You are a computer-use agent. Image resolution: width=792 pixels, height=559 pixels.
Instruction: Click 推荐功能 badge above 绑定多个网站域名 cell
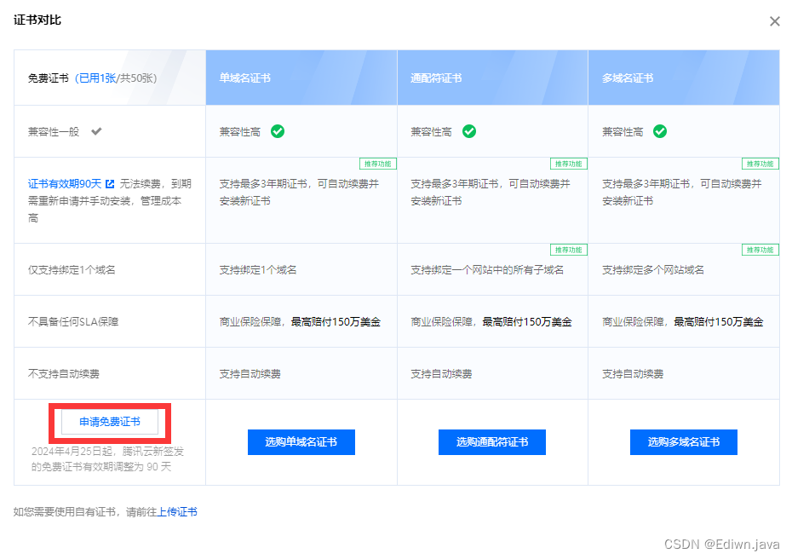click(760, 250)
